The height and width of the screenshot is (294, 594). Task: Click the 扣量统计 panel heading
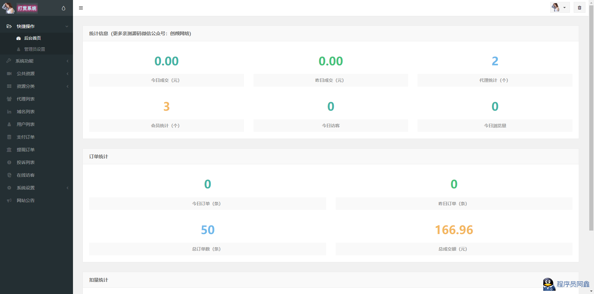click(x=99, y=280)
